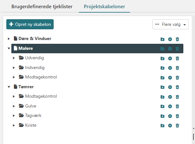Collapse the Malere template
195x144 pixels.
pos(9,49)
